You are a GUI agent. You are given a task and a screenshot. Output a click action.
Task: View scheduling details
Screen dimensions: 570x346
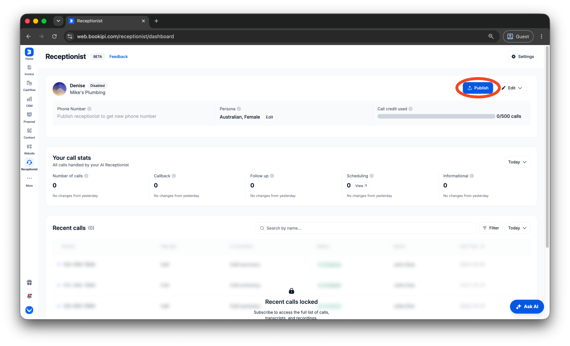(x=361, y=186)
